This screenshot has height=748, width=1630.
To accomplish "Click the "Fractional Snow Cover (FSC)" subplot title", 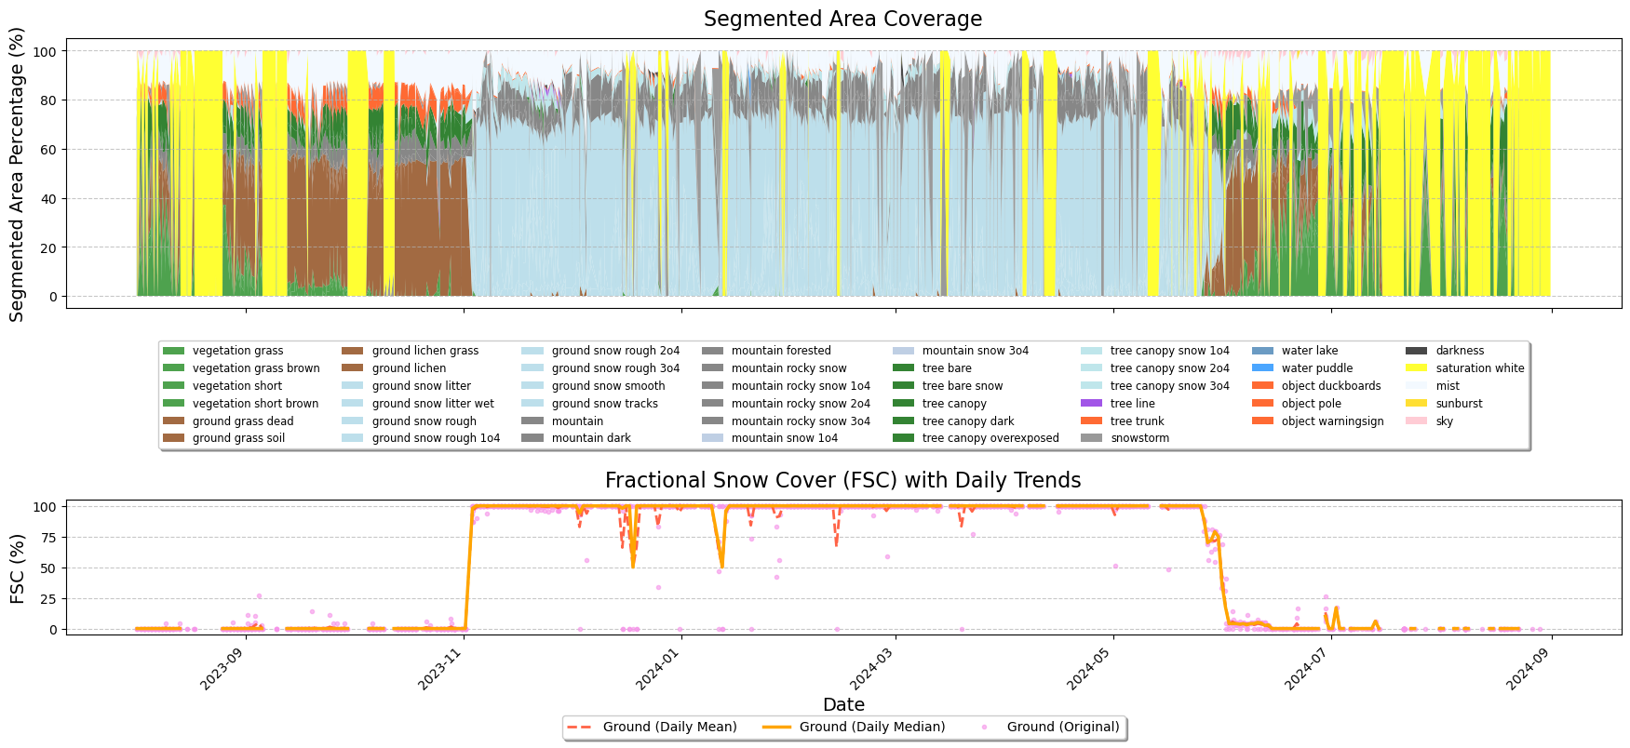I will click(842, 480).
